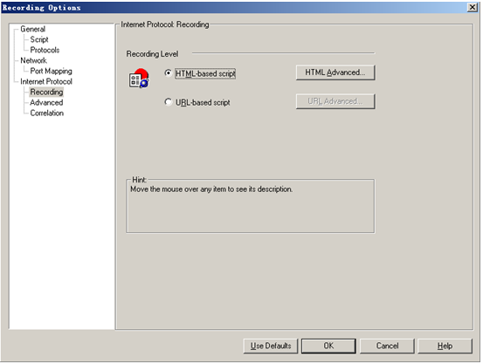Open the Advanced tree item
The height and width of the screenshot is (364, 483).
[46, 102]
